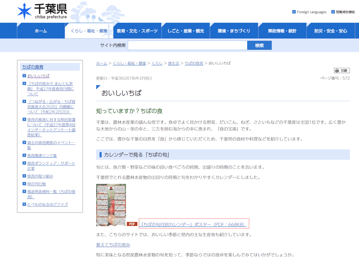Open 食育関連リンク集 link
The height and width of the screenshot is (260, 359).
pyautogui.click(x=42, y=156)
